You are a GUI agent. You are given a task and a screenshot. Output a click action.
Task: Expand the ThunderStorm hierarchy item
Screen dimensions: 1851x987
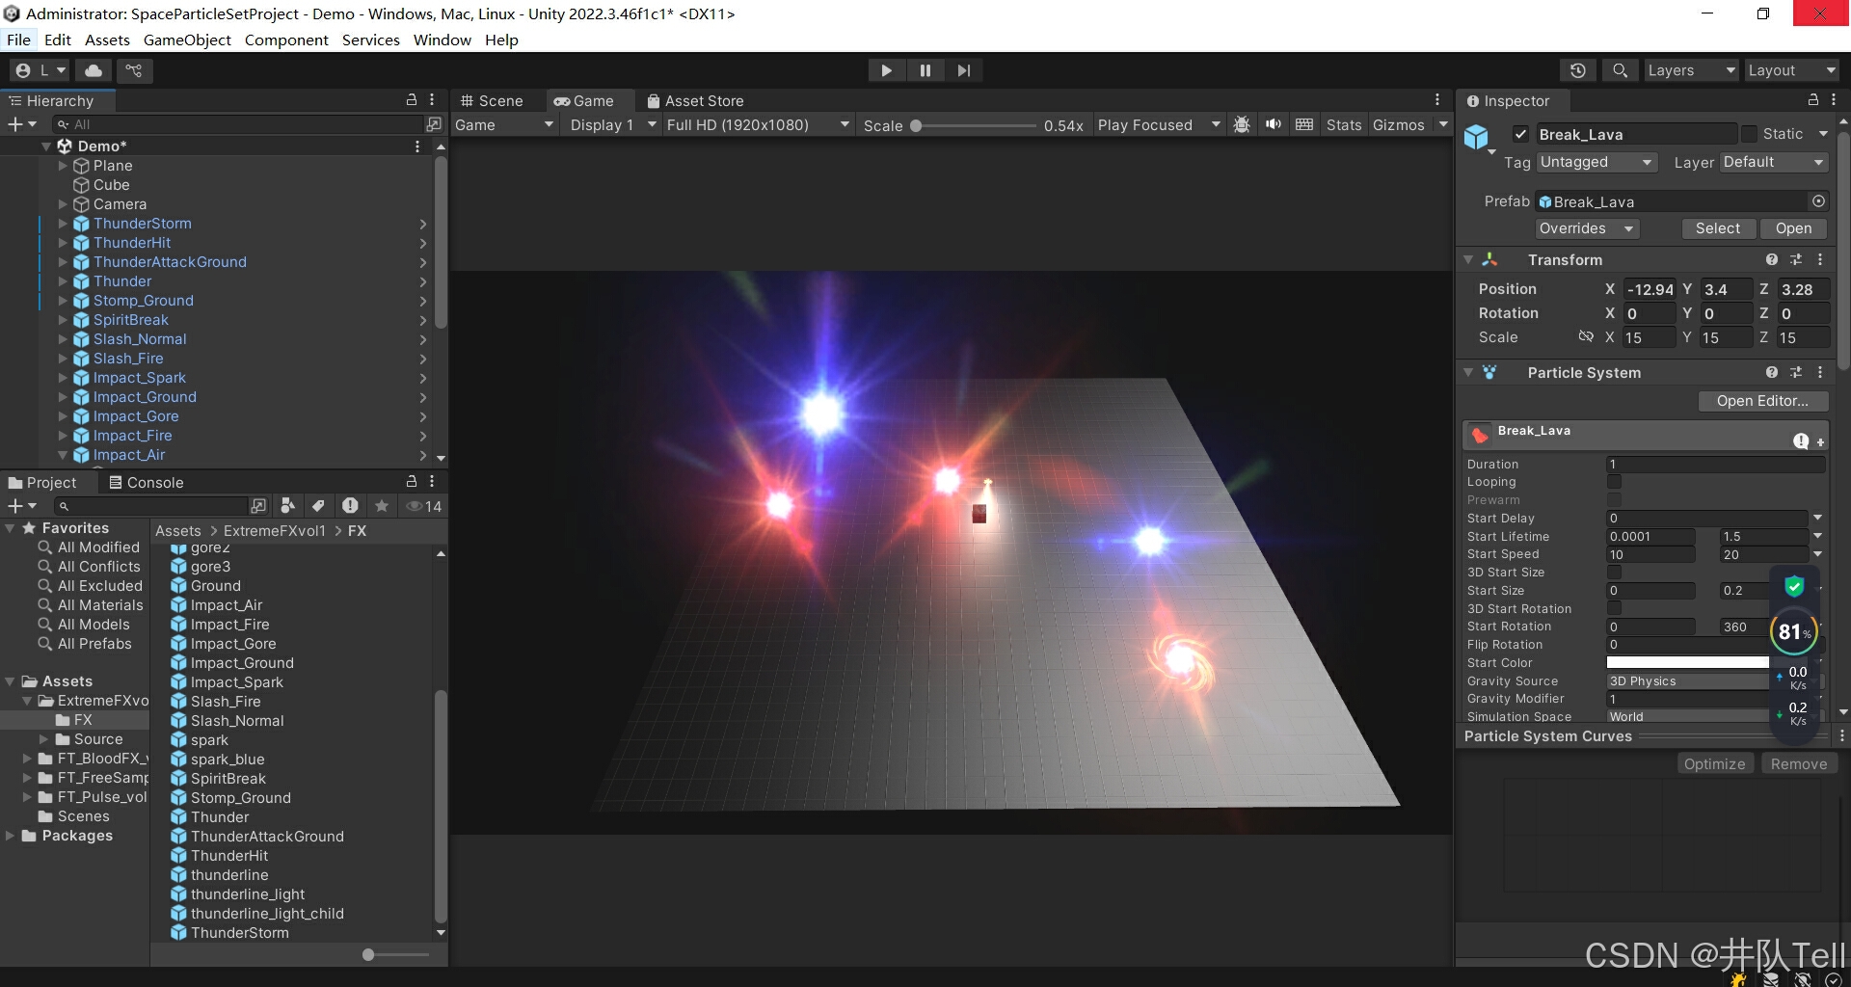point(64,224)
